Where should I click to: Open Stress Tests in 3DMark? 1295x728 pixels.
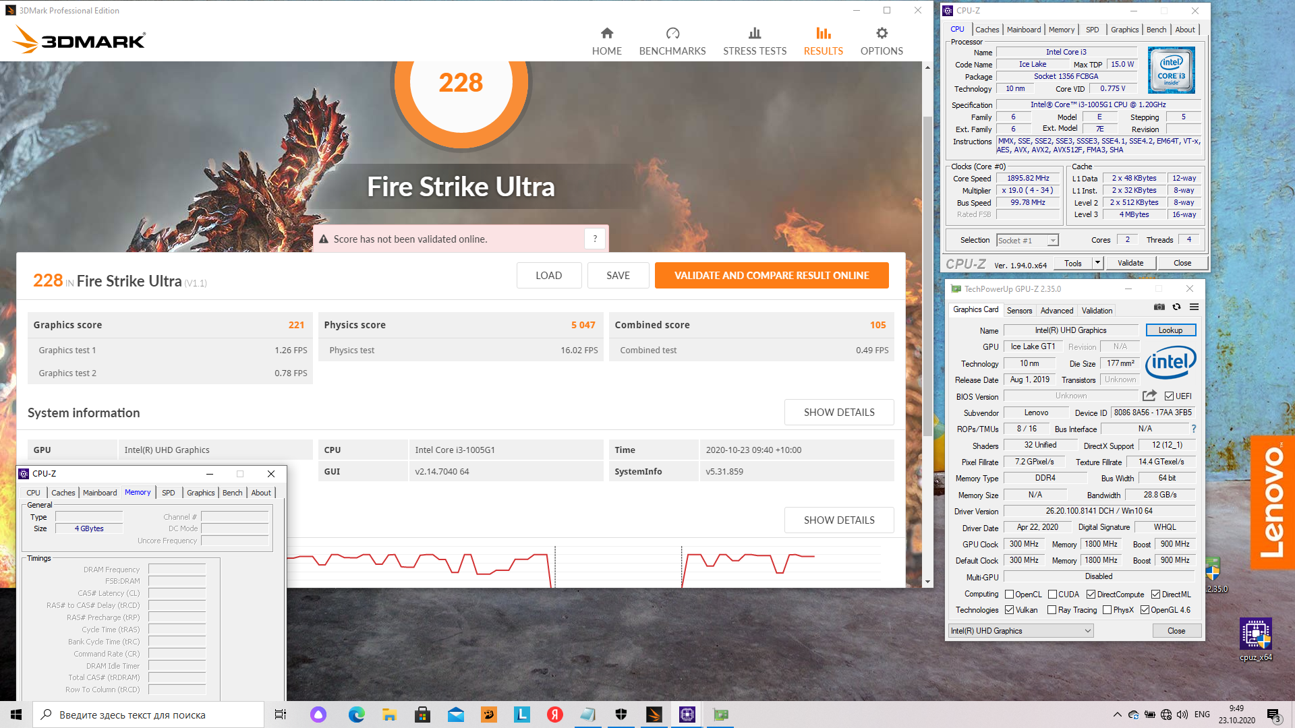click(755, 42)
